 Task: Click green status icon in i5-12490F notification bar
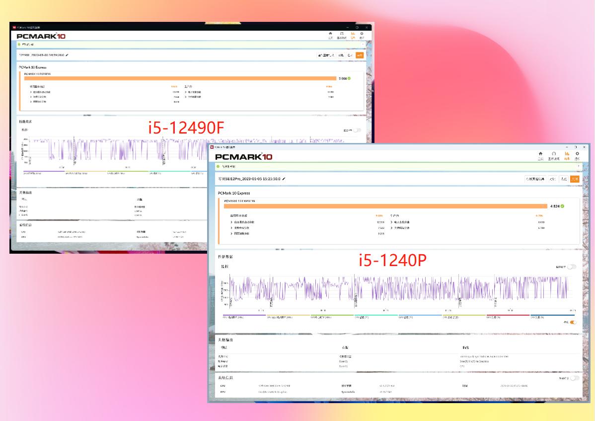19,44
